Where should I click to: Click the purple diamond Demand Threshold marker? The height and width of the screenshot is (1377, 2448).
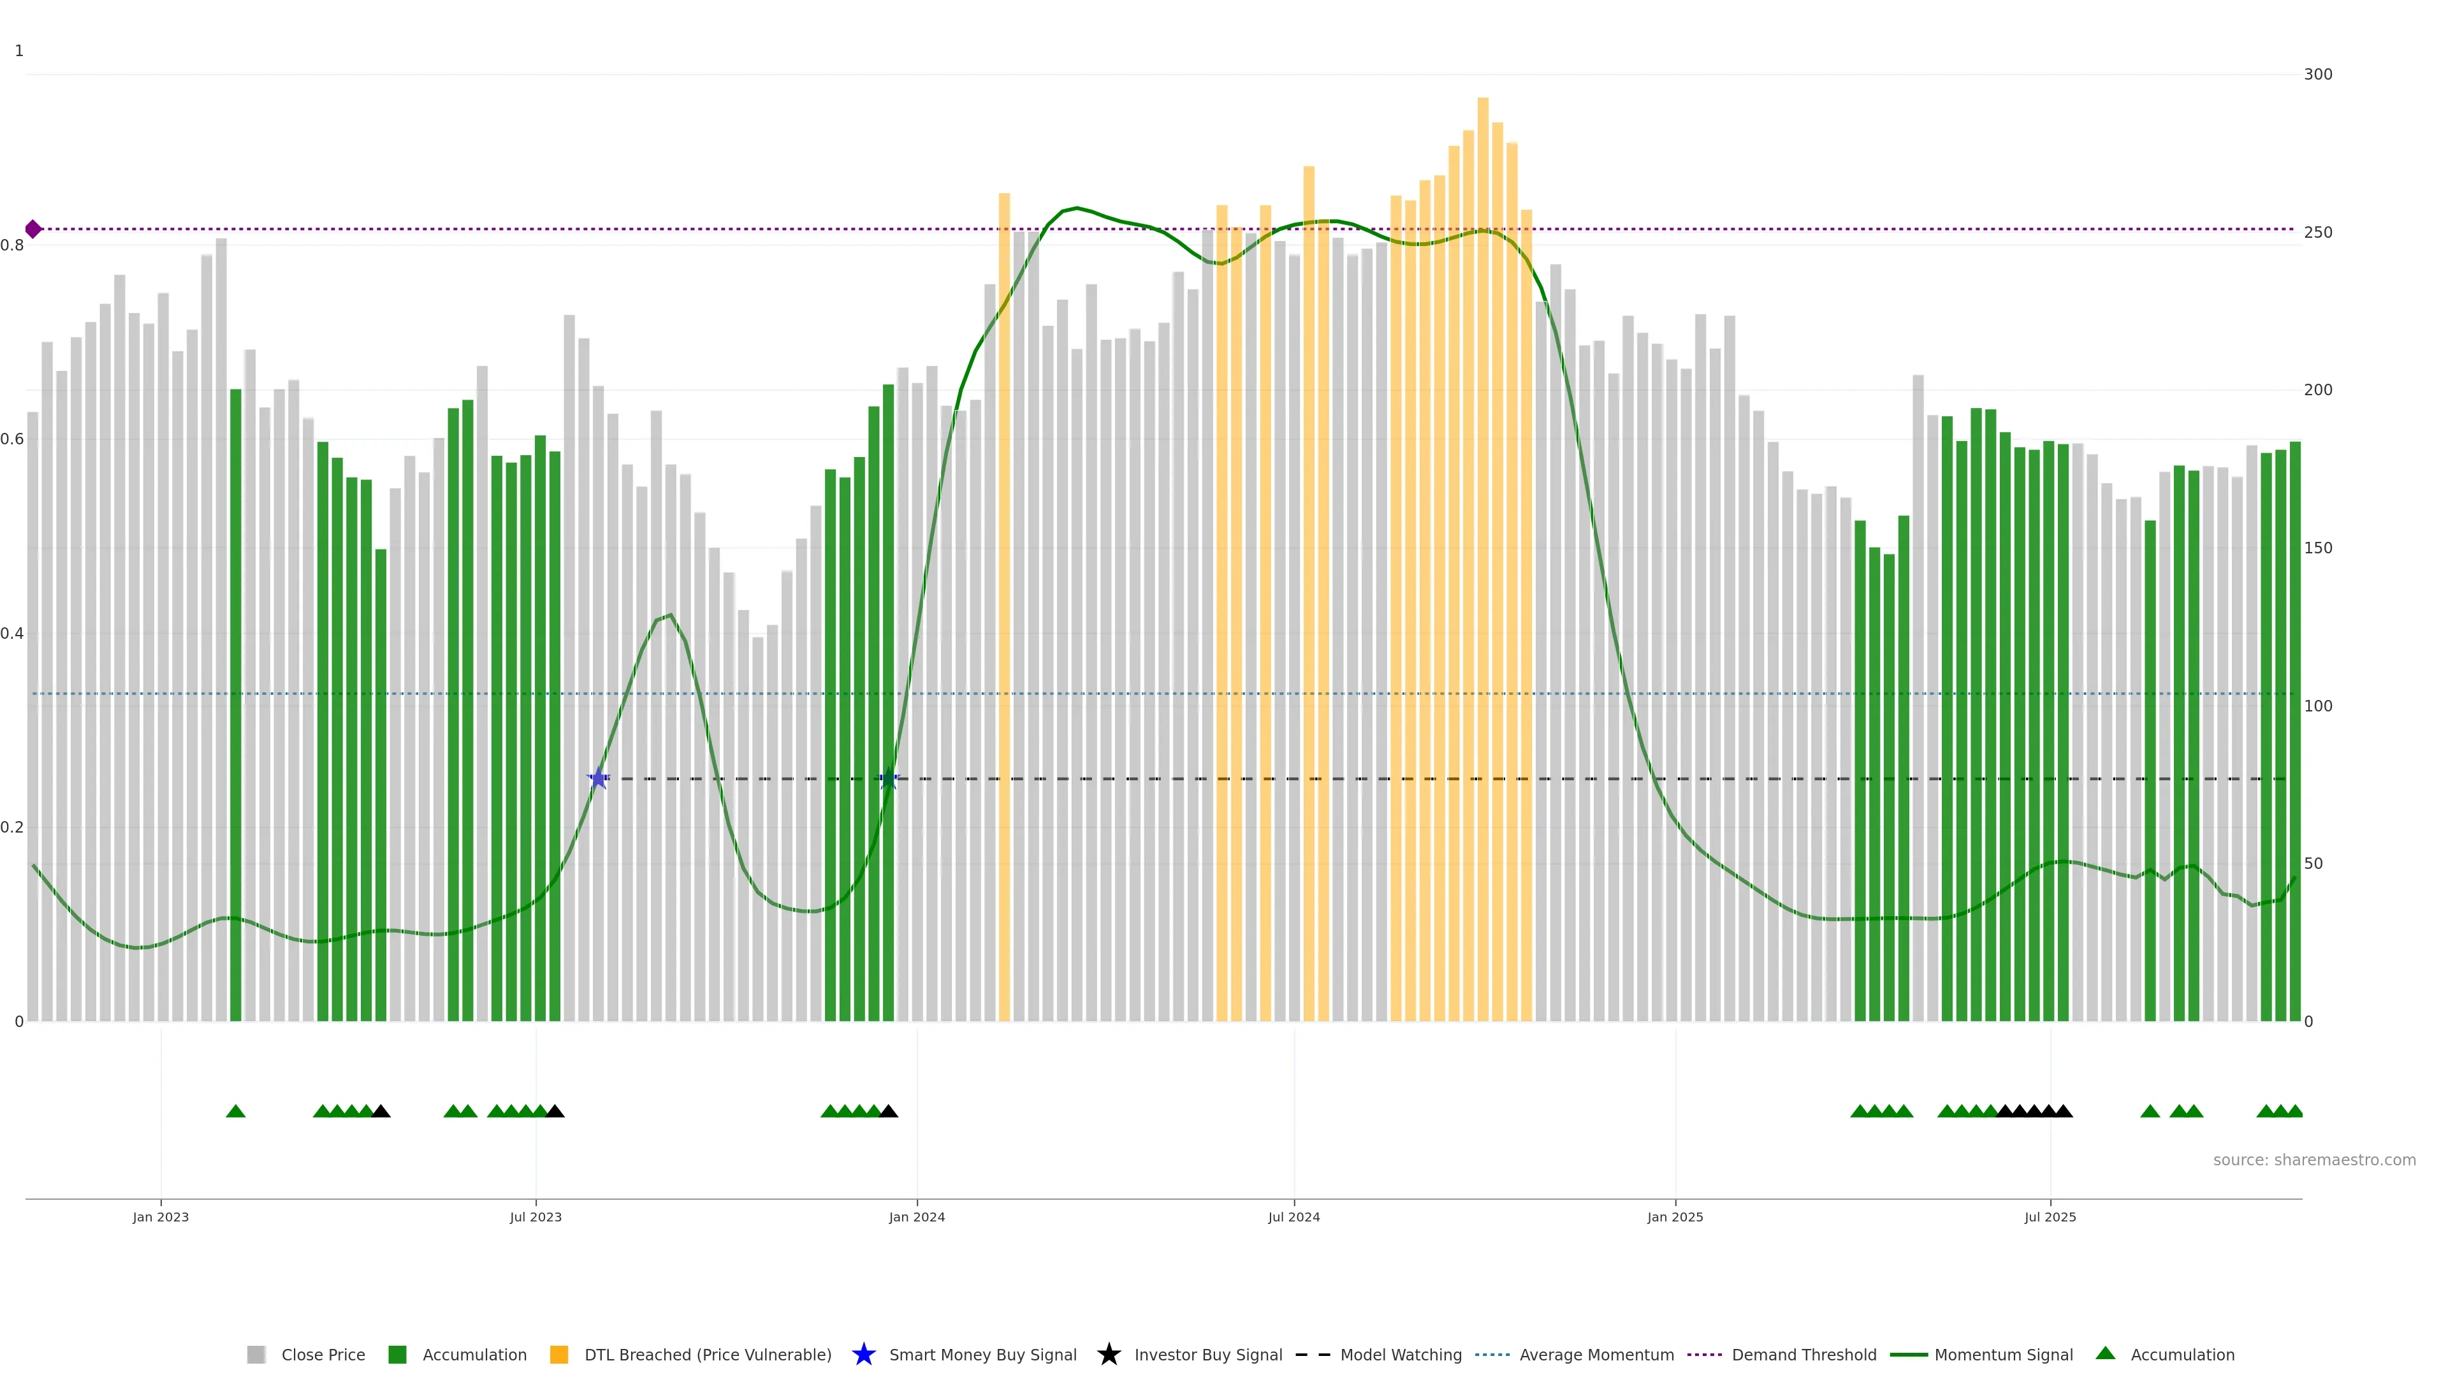point(33,229)
